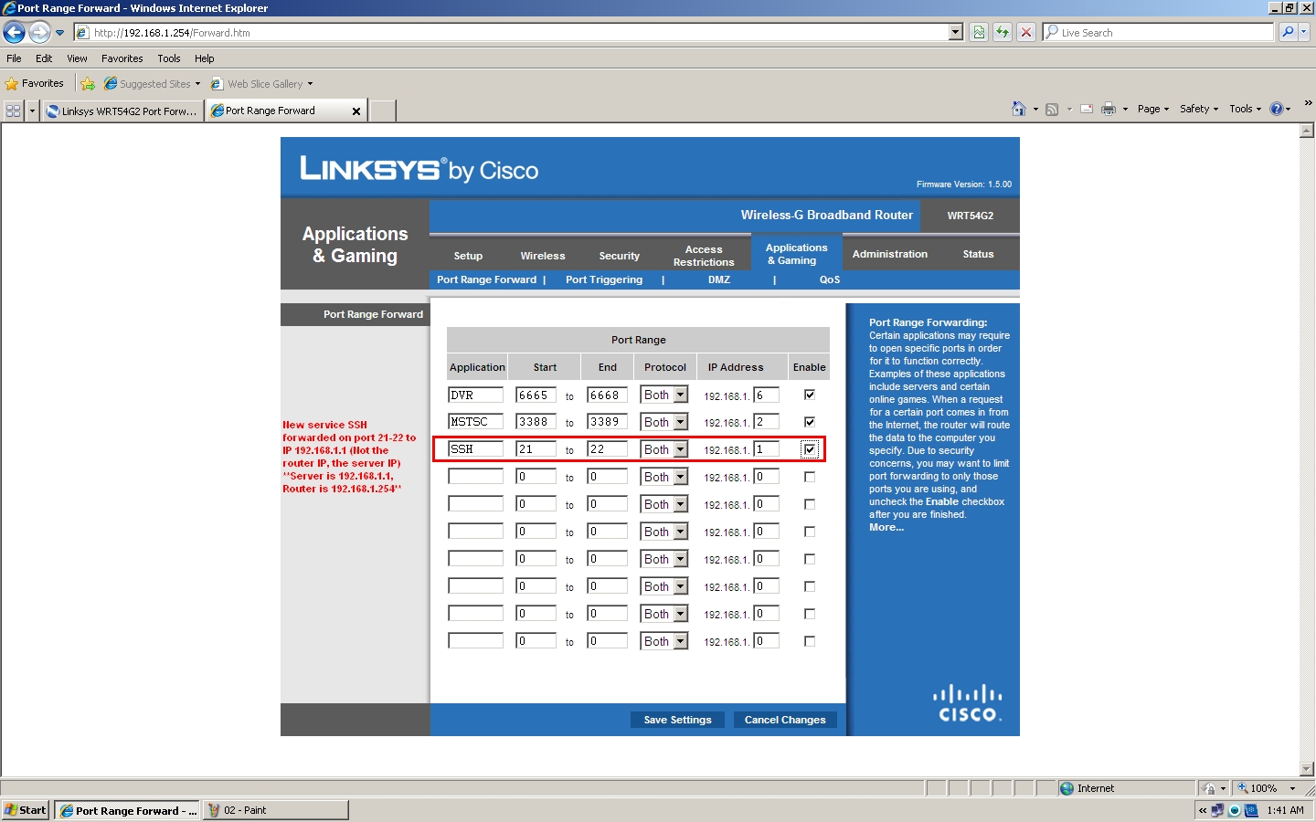Click the Cisco logo
The width and height of the screenshot is (1316, 822).
(968, 703)
